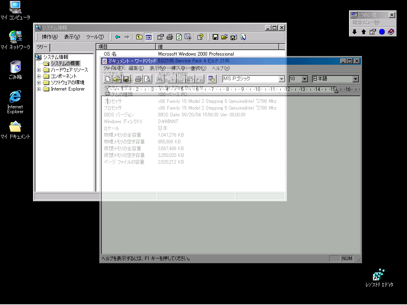Click the Internet Explorer desktop icon
The height and width of the screenshot is (305, 407).
click(16, 102)
